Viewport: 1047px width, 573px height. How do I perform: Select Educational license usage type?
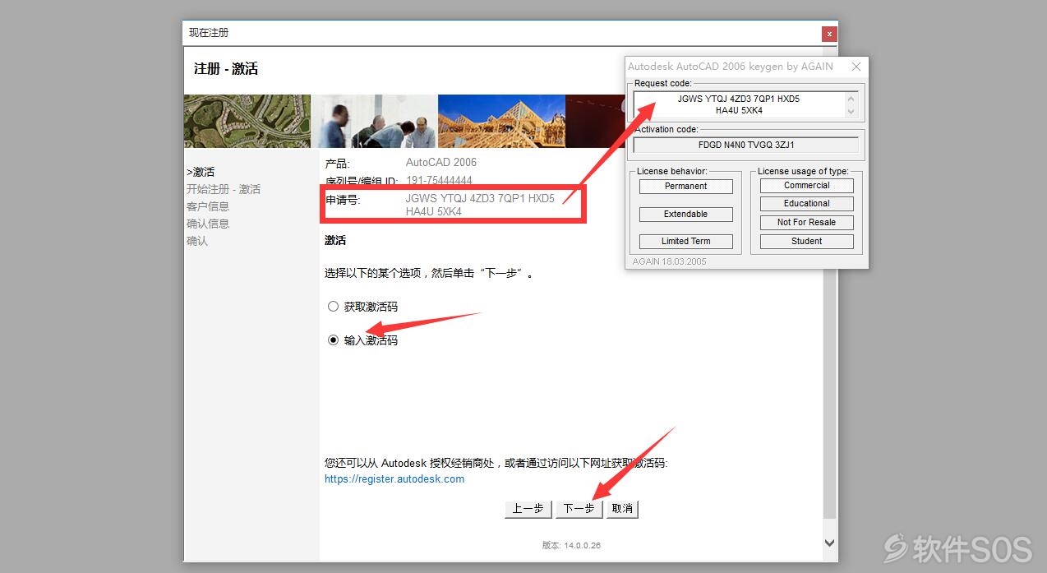(x=807, y=204)
